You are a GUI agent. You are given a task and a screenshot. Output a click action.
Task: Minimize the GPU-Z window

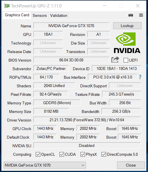(105, 6)
